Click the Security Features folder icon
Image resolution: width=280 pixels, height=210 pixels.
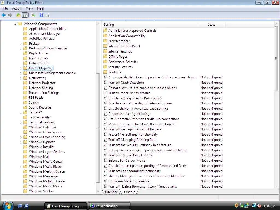[x=105, y=67]
